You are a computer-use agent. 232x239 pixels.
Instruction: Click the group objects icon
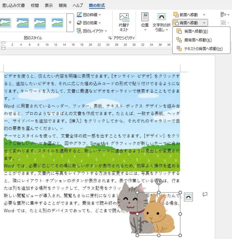tap(223, 23)
